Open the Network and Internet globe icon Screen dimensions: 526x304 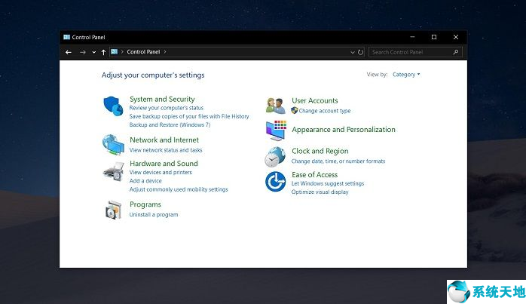click(113, 144)
